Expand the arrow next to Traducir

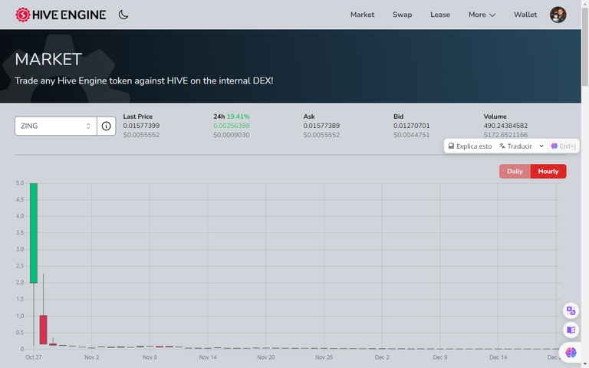541,146
